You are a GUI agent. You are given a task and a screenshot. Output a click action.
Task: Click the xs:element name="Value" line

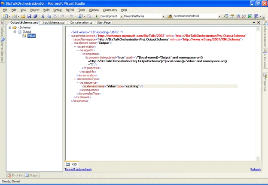pyautogui.click(x=113, y=86)
